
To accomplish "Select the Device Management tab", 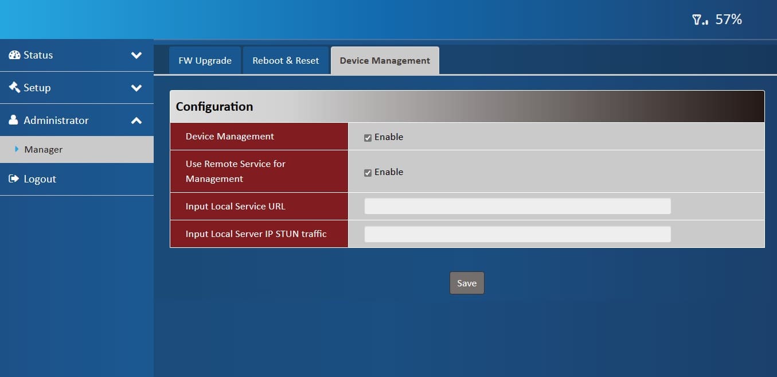I will tap(385, 61).
